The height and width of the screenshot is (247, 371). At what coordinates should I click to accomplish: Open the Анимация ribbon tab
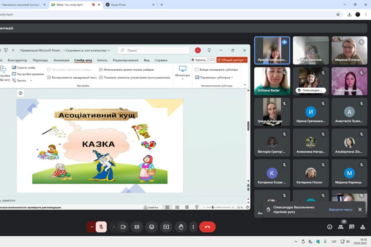(61, 60)
